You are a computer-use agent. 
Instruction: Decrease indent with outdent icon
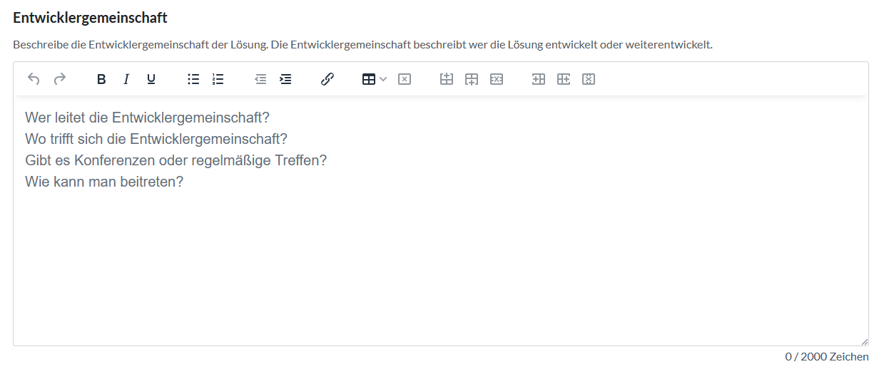[x=260, y=79]
